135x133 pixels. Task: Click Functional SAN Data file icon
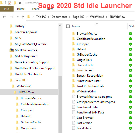point(74,112)
